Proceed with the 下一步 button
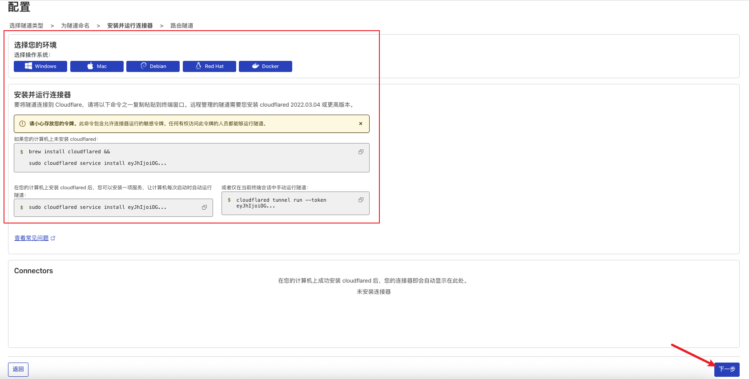This screenshot has width=749, height=379. point(727,369)
